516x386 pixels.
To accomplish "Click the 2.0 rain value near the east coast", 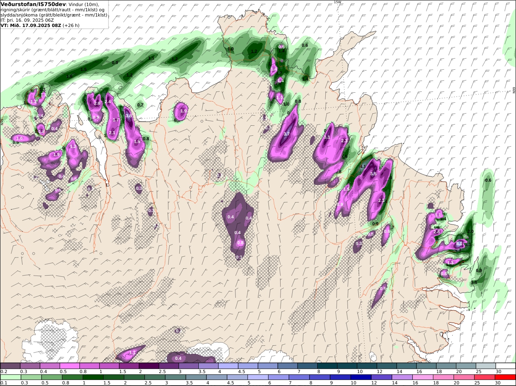I will (x=470, y=232).
